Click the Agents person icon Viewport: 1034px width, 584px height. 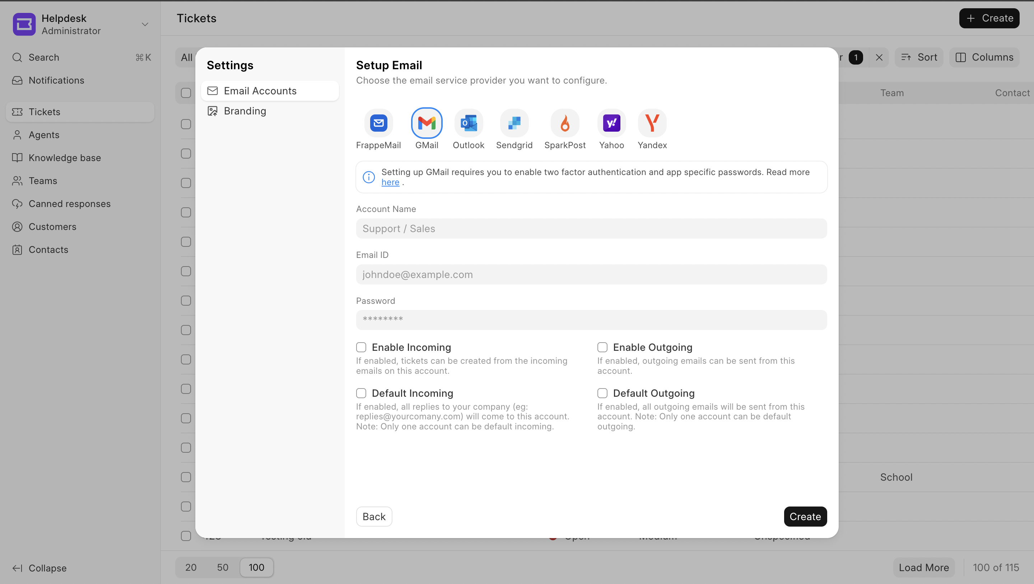tap(17, 135)
